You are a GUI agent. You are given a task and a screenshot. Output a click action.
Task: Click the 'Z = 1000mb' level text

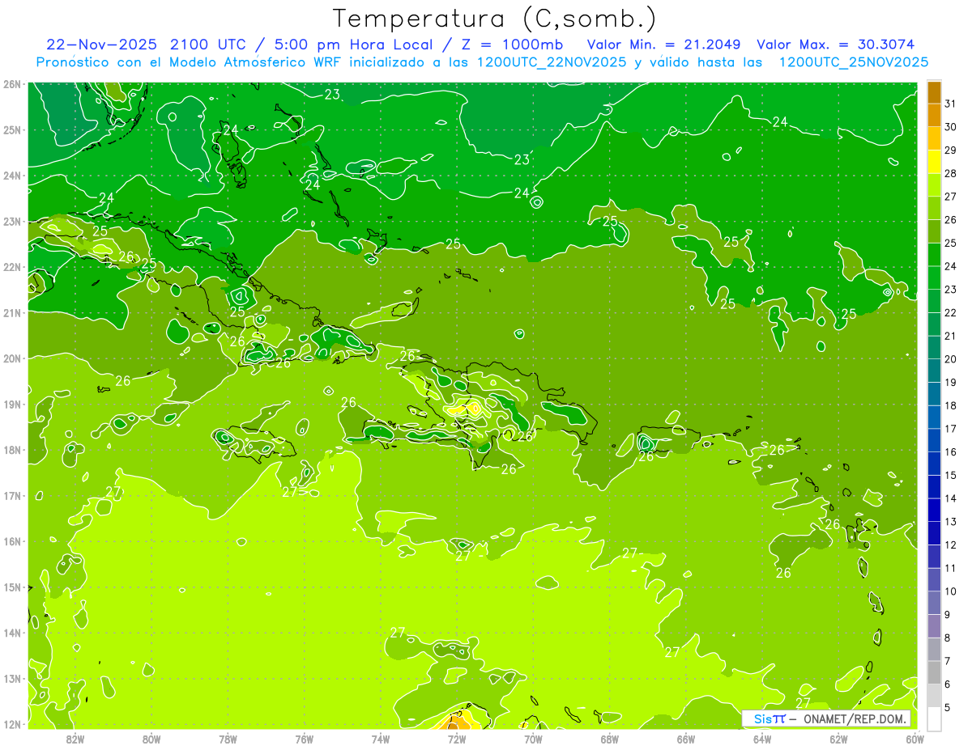click(x=512, y=44)
